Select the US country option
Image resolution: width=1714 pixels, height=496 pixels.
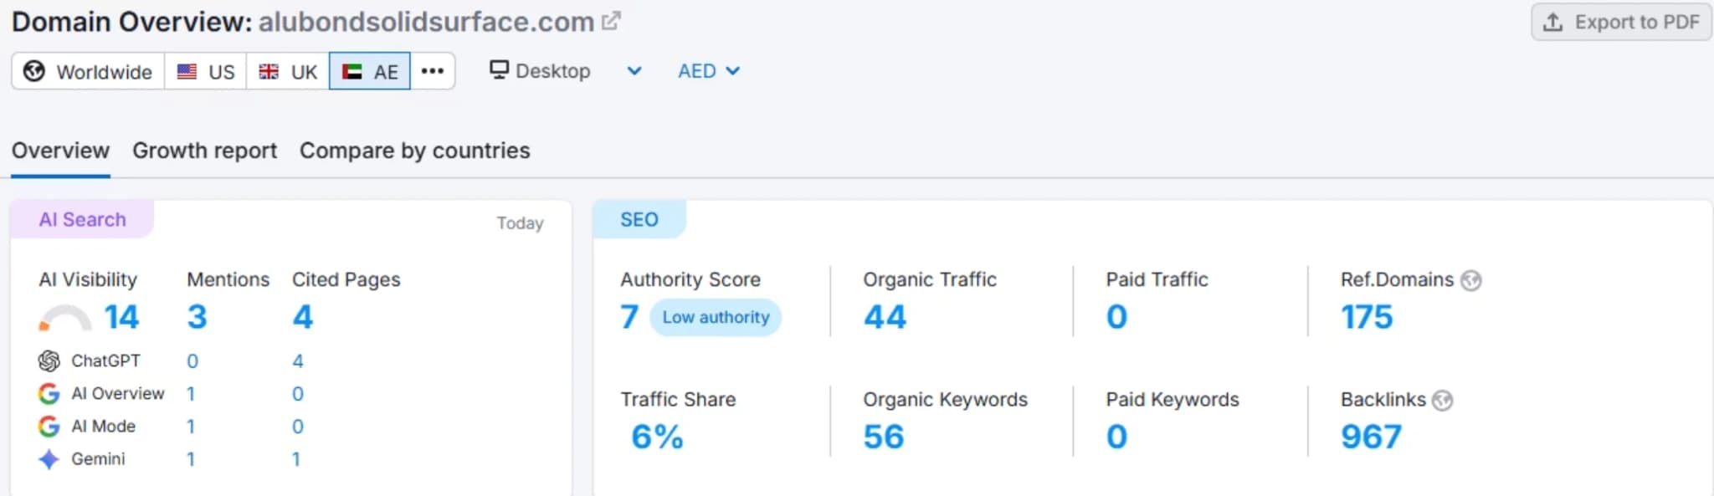[x=206, y=71]
